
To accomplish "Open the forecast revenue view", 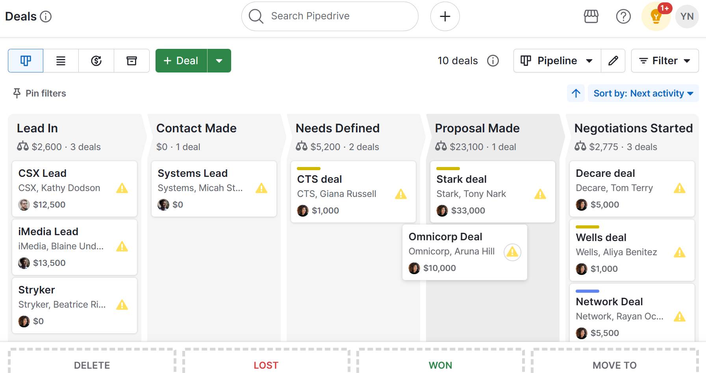I will click(96, 61).
